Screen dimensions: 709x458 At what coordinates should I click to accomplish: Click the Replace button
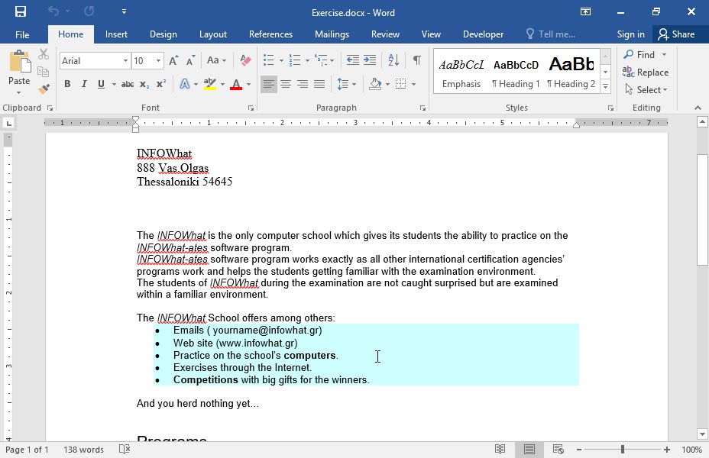(646, 73)
